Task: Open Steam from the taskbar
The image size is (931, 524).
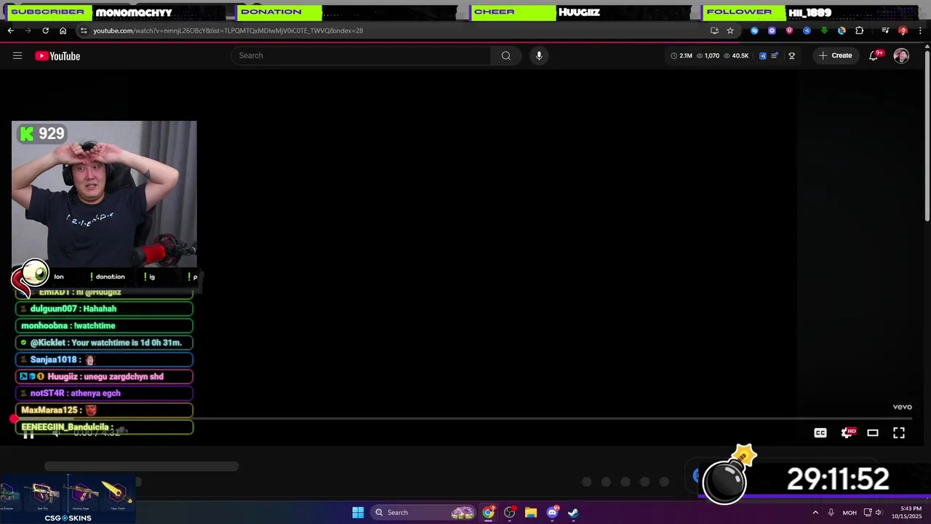Action: pyautogui.click(x=573, y=512)
